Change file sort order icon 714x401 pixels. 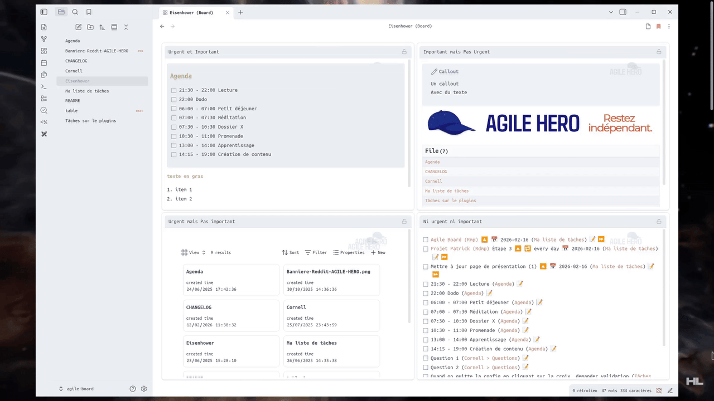tap(102, 27)
